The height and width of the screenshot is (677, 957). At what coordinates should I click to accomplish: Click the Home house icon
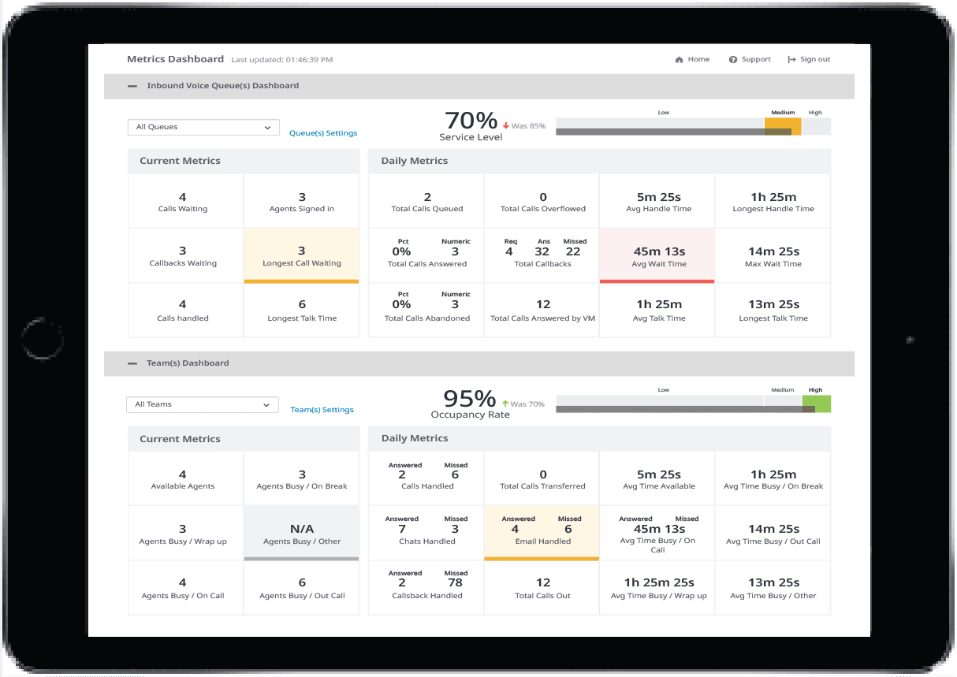(x=679, y=60)
